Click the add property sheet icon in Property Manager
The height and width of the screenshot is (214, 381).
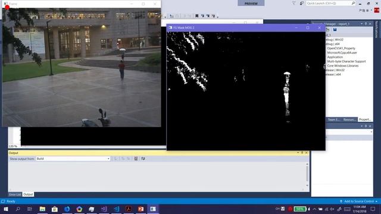(328, 30)
